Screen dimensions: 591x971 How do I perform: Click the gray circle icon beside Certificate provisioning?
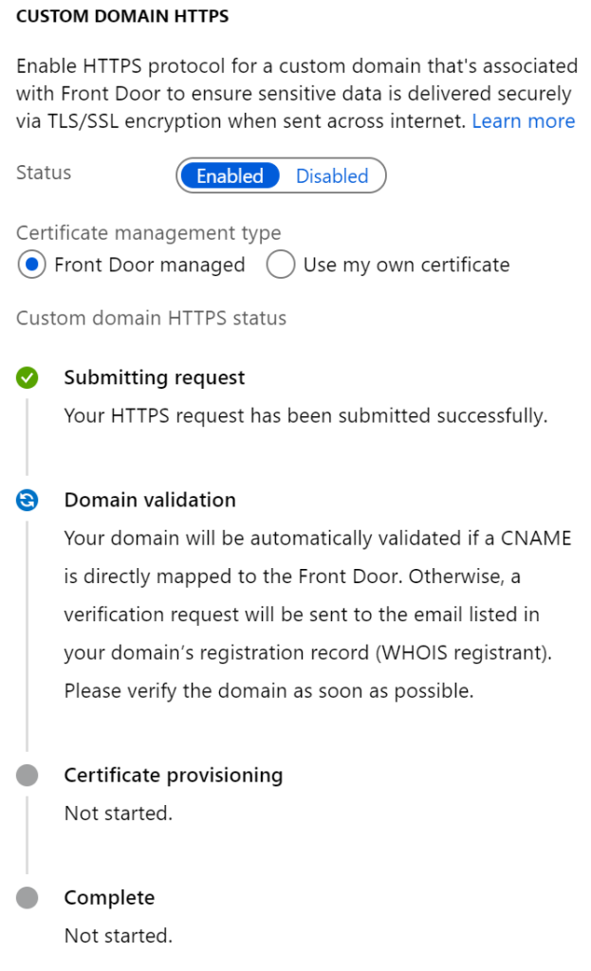pos(28,775)
